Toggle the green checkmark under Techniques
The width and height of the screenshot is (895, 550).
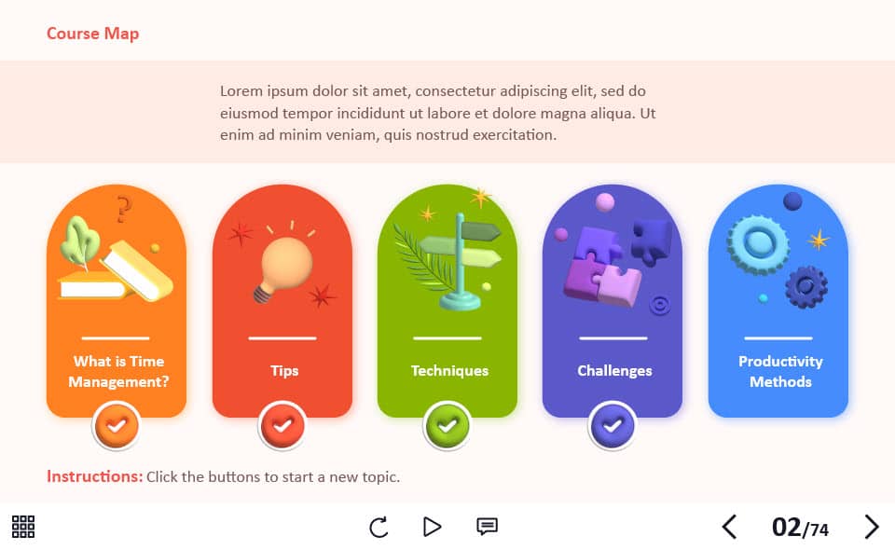pos(447,426)
